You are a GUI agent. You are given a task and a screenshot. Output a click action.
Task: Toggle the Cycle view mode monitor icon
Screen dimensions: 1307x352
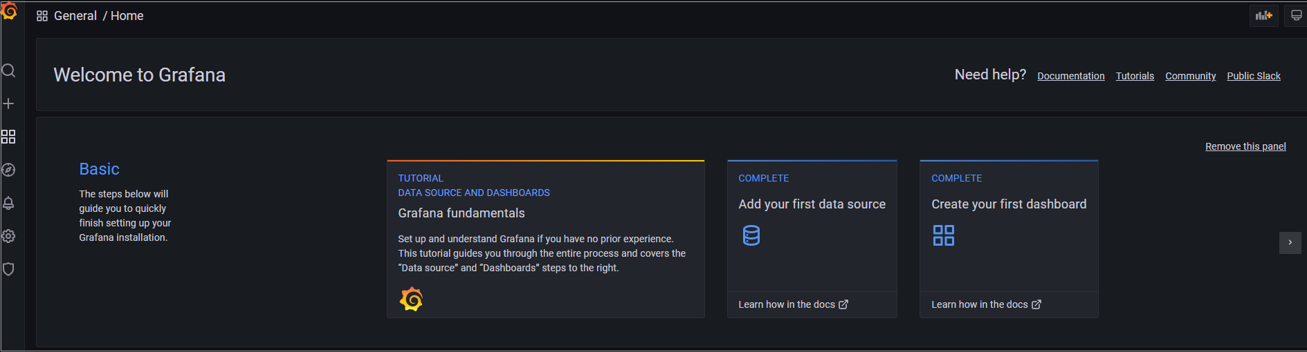pyautogui.click(x=1296, y=15)
